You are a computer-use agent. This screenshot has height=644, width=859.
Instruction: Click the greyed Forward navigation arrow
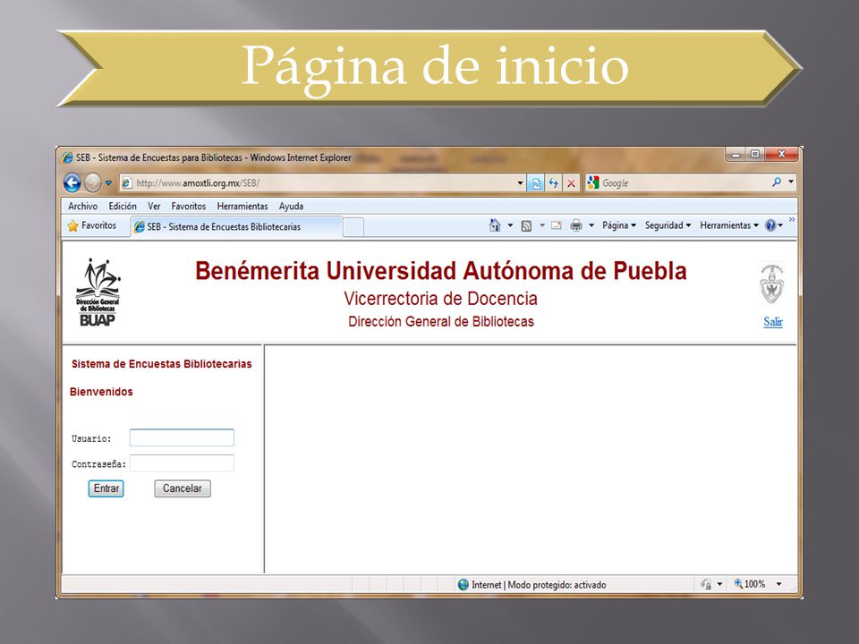(x=92, y=182)
